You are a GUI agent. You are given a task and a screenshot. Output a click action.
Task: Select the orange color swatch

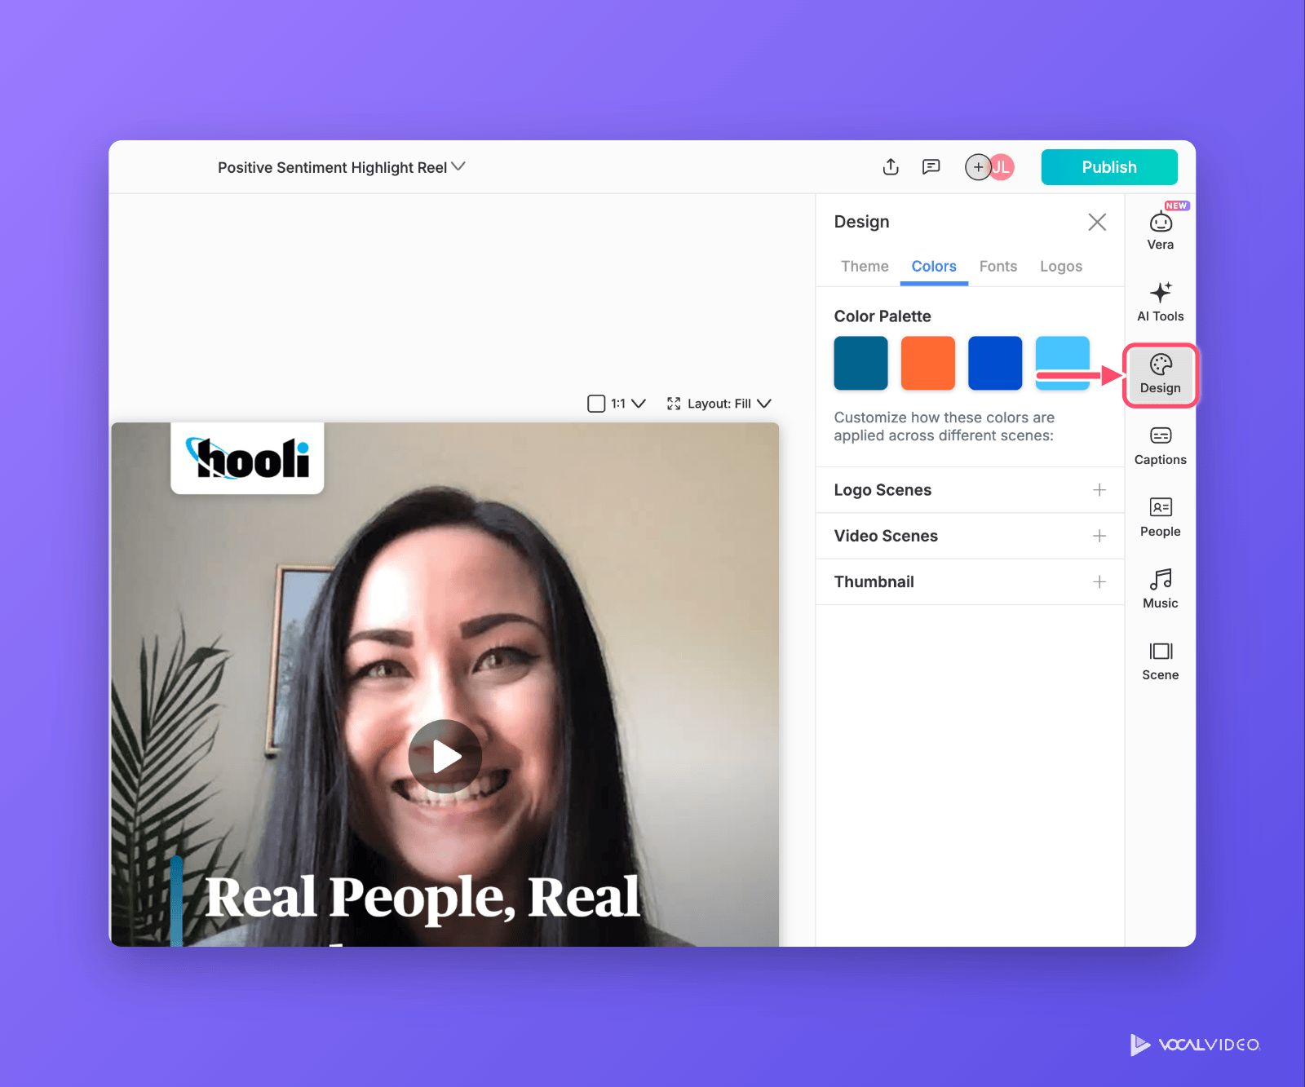(x=928, y=363)
